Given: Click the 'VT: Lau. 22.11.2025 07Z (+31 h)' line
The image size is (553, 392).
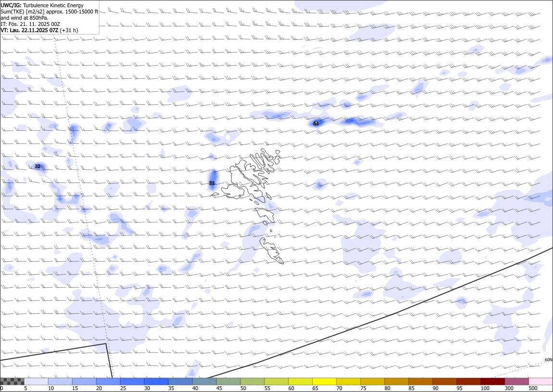Looking at the screenshot, I should click(x=39, y=30).
